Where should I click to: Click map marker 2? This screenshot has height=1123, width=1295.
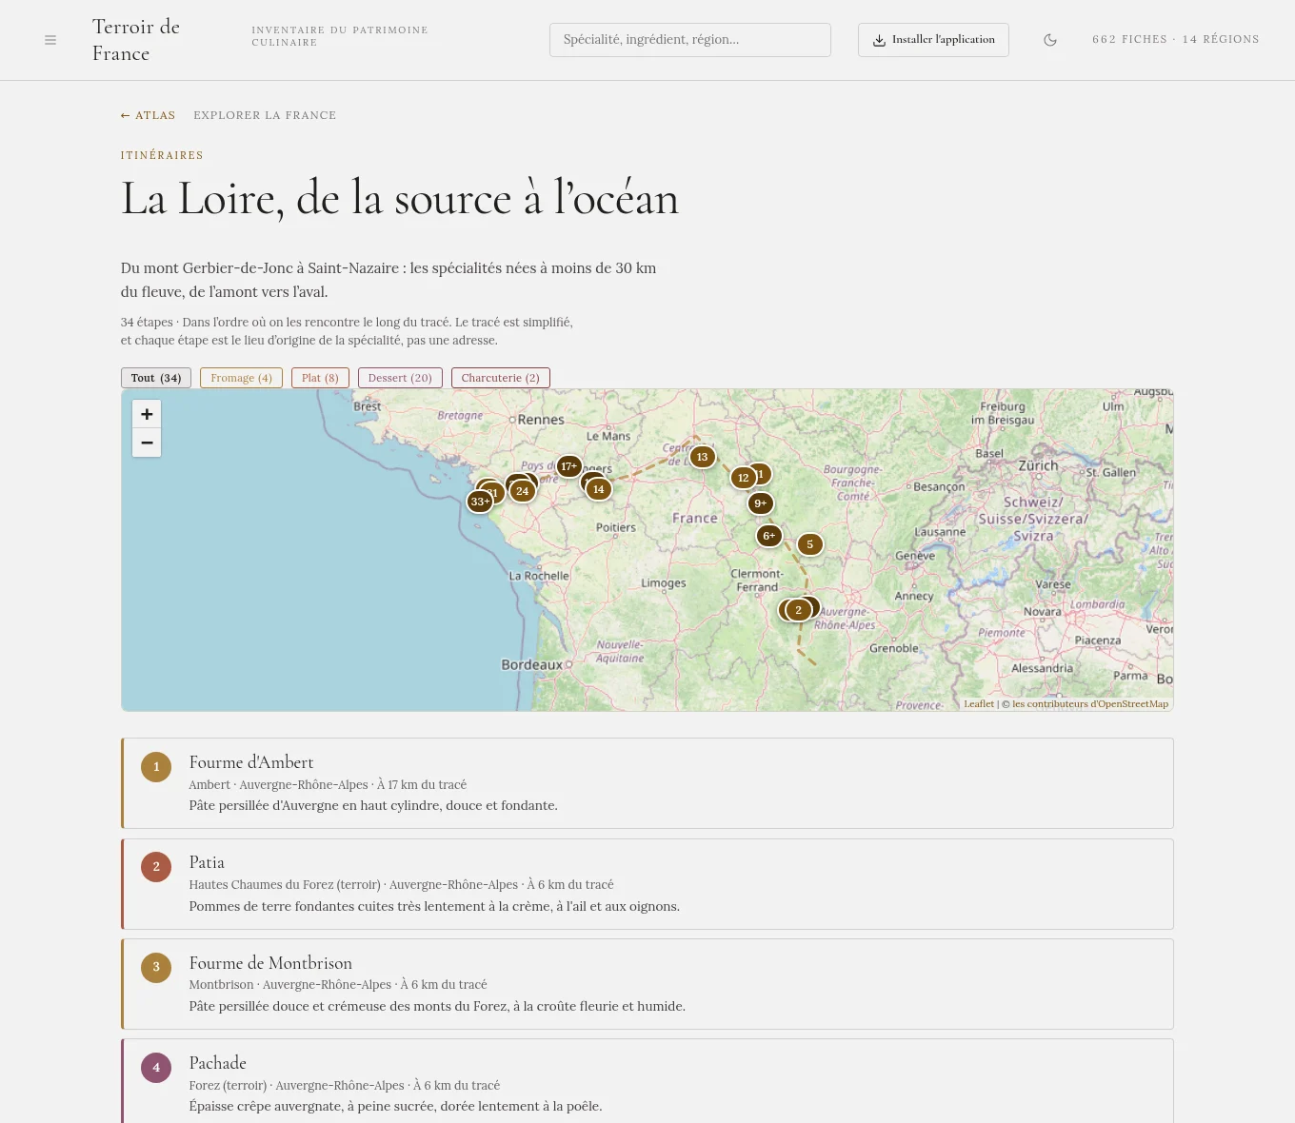(799, 610)
